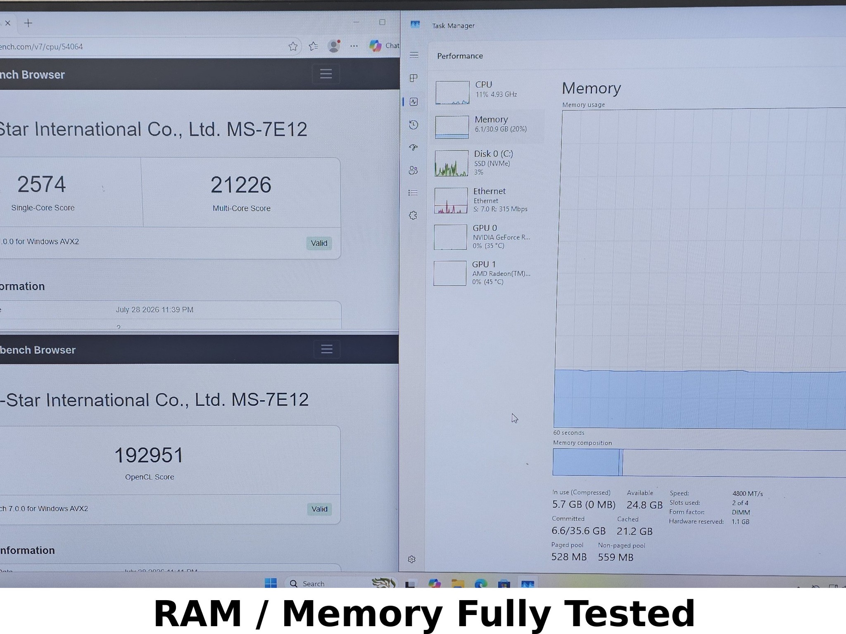846x634 pixels.
Task: Click the browser address bar URL
Action: 41,47
